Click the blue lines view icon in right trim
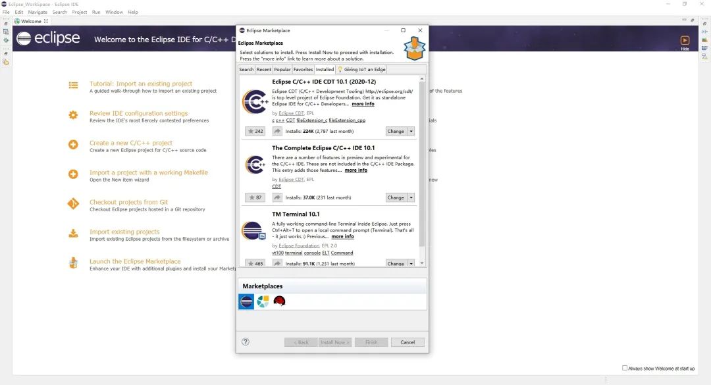 pos(704,48)
